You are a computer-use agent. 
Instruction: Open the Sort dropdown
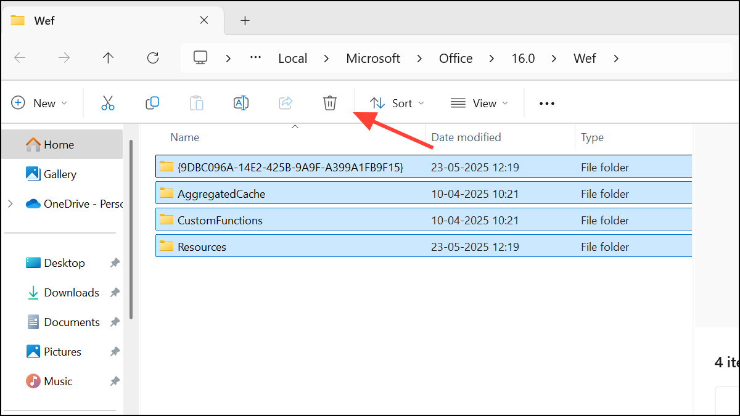pyautogui.click(x=397, y=103)
